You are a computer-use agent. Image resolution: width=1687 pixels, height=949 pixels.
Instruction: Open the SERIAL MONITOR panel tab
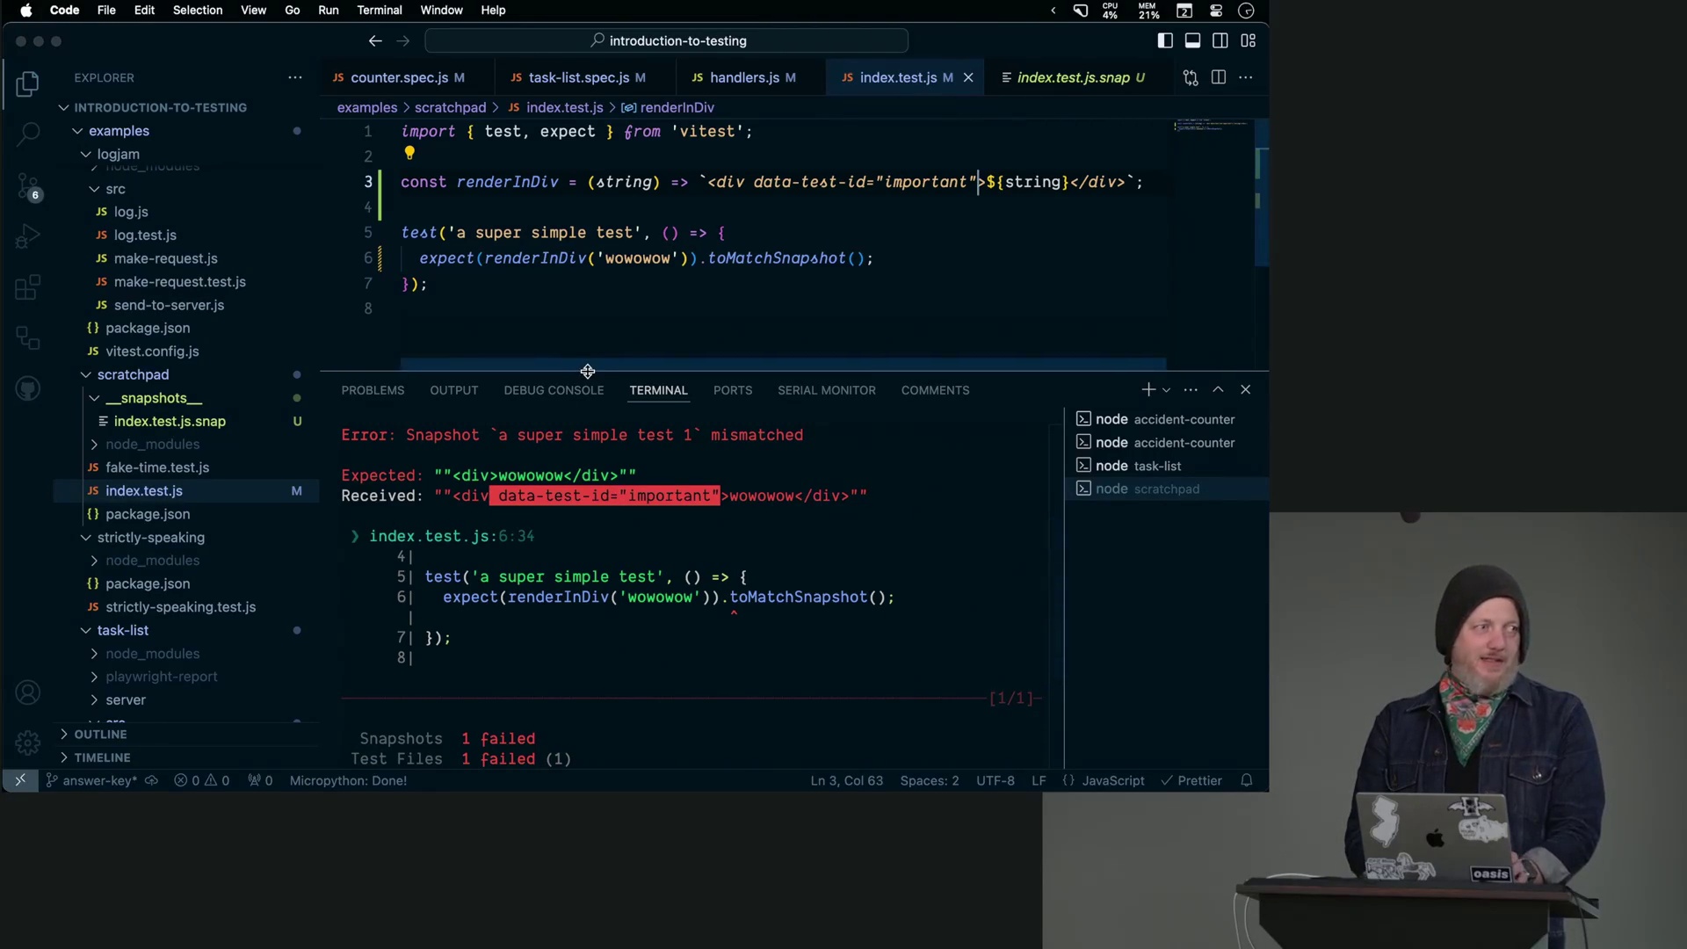(x=826, y=390)
